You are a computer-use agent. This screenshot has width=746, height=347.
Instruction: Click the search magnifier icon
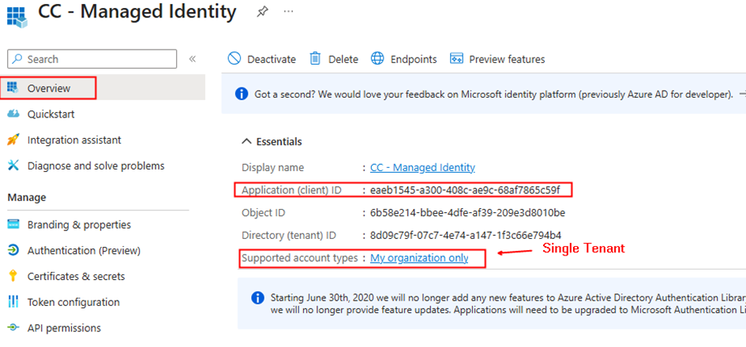pos(17,59)
